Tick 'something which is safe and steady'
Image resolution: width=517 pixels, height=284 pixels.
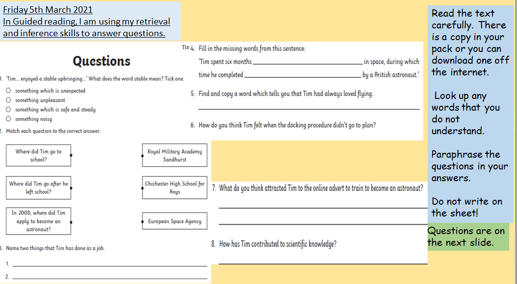coord(8,109)
